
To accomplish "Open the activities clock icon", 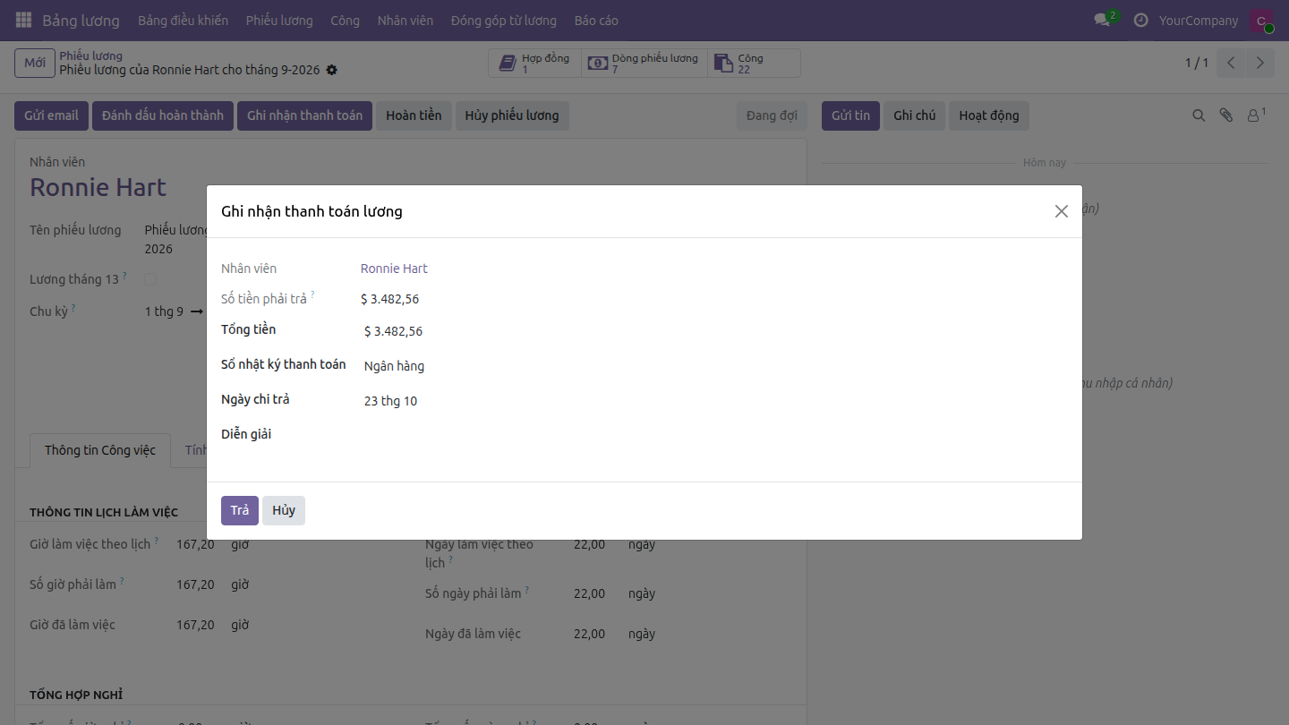I will 1140,20.
